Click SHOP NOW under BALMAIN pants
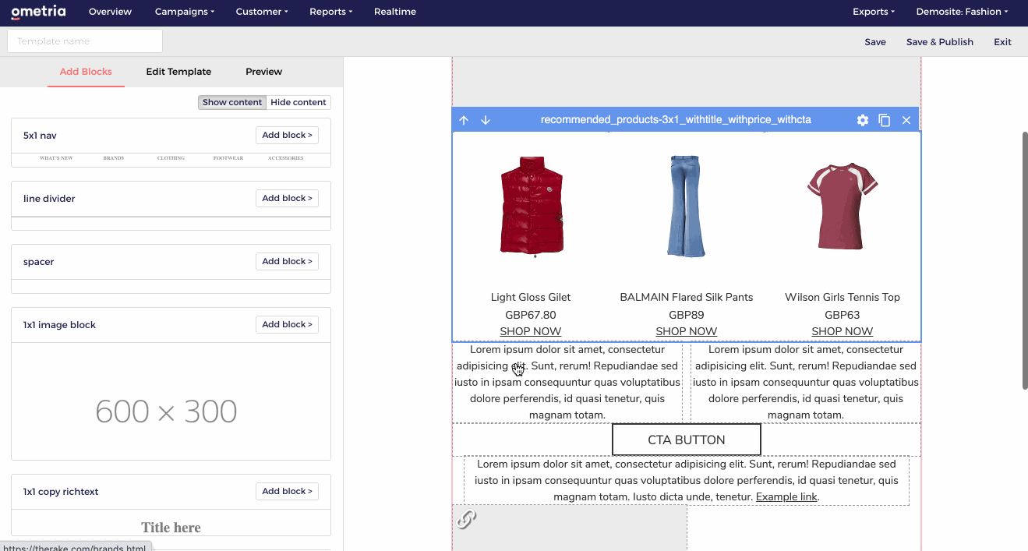 [x=687, y=331]
